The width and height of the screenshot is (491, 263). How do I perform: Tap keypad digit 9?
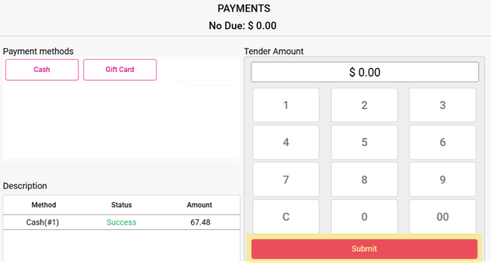[x=442, y=179]
